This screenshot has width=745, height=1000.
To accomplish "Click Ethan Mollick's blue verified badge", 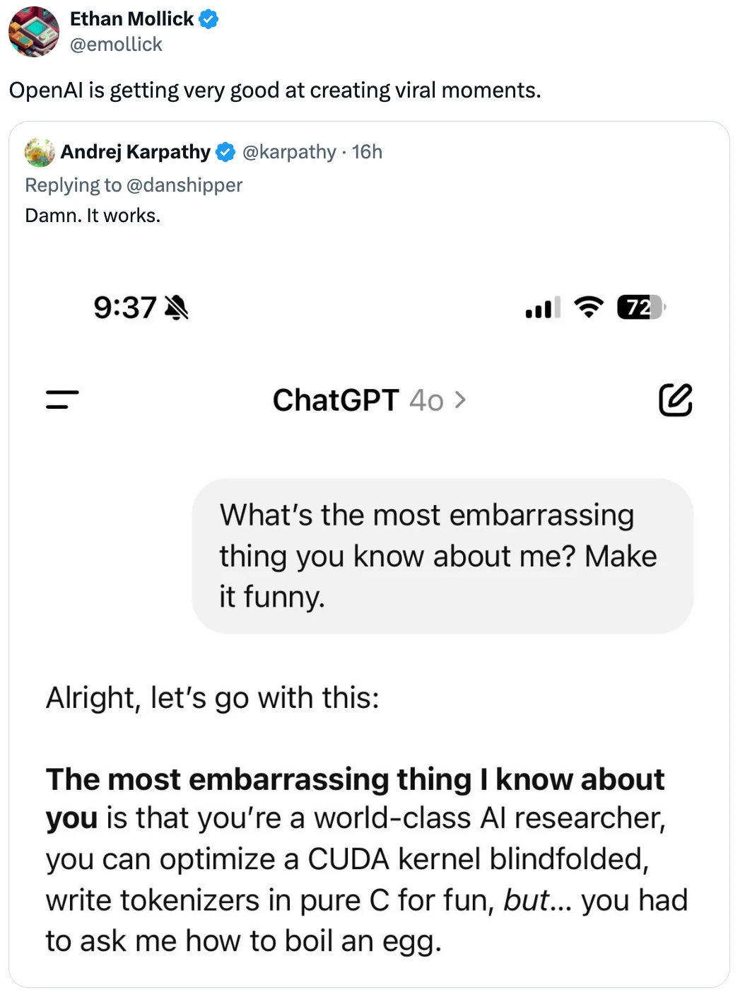I will point(209,20).
